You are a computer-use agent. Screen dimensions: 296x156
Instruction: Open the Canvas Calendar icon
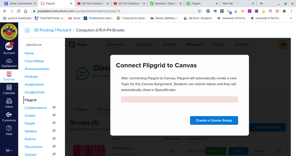[9, 89]
